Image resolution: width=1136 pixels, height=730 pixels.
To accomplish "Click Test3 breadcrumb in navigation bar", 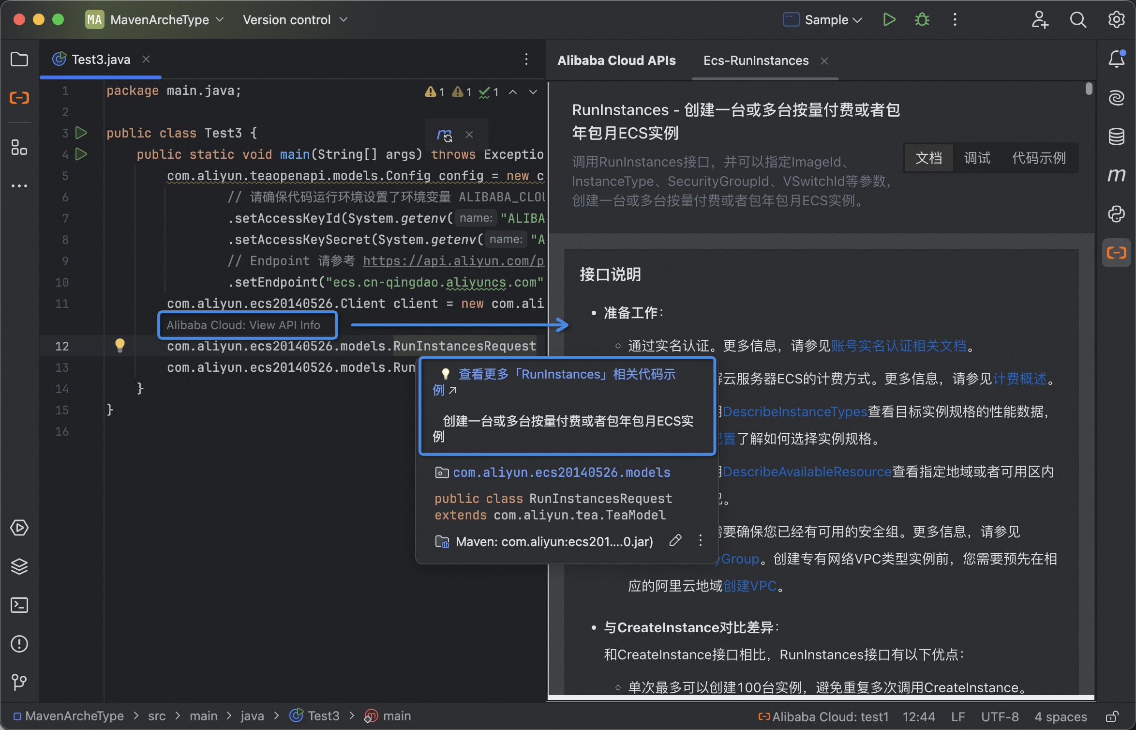I will coord(314,716).
